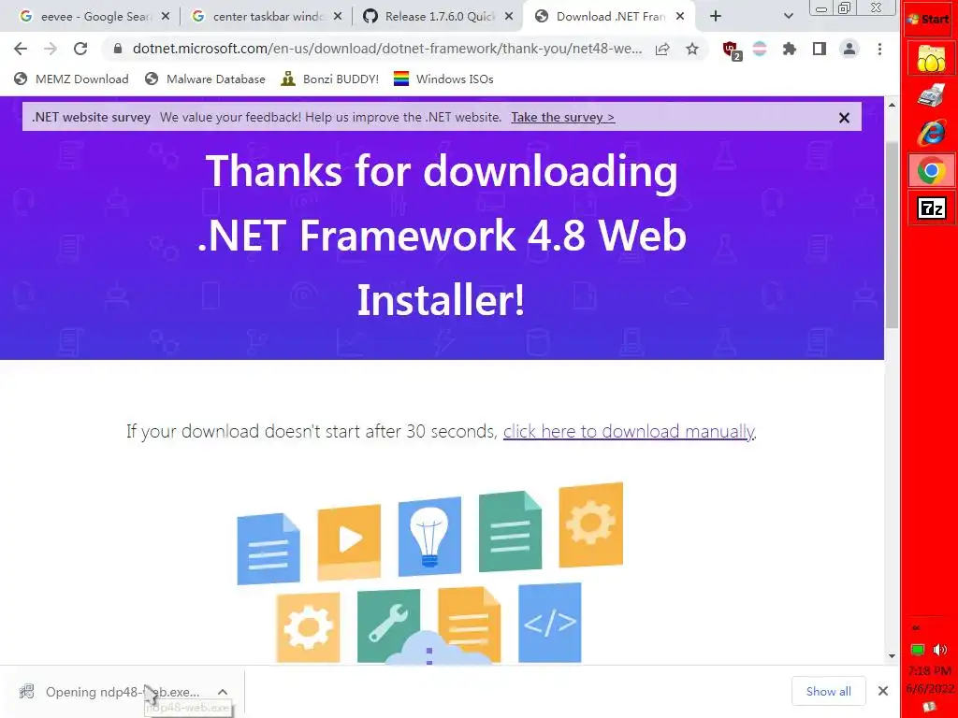Click the page scrollbar up arrow
This screenshot has width=958, height=718.
(x=892, y=105)
